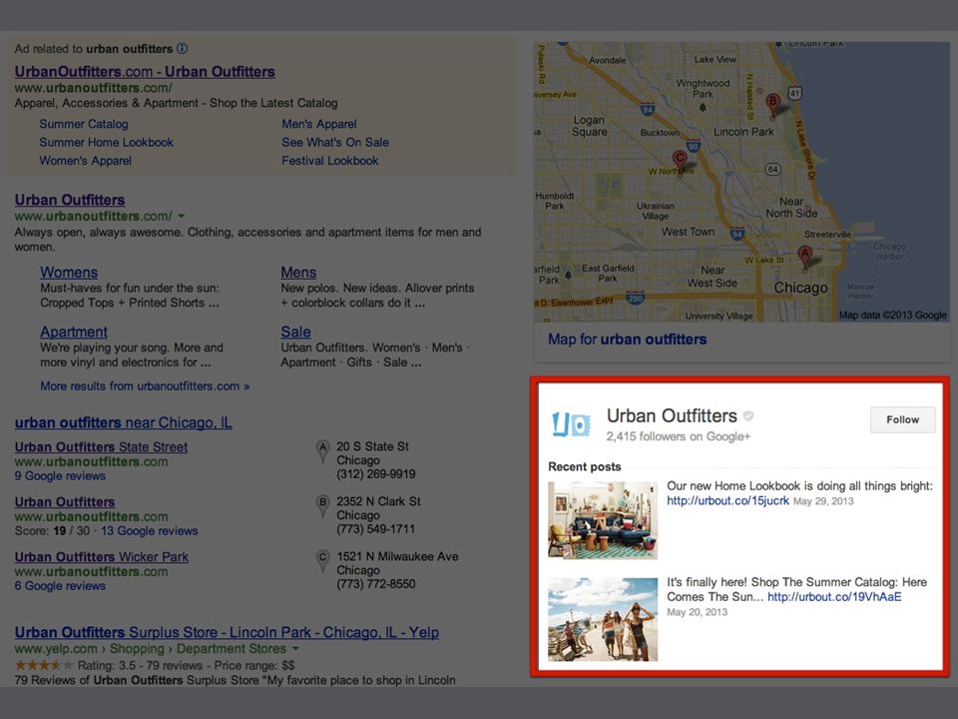Open the Apartment sitelink
Image resolution: width=958 pixels, height=719 pixels.
coord(74,332)
